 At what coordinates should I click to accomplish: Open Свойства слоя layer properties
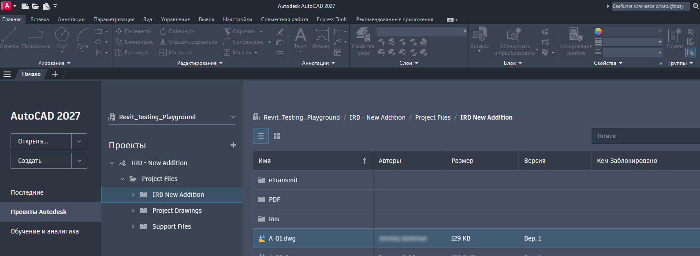pos(363,41)
